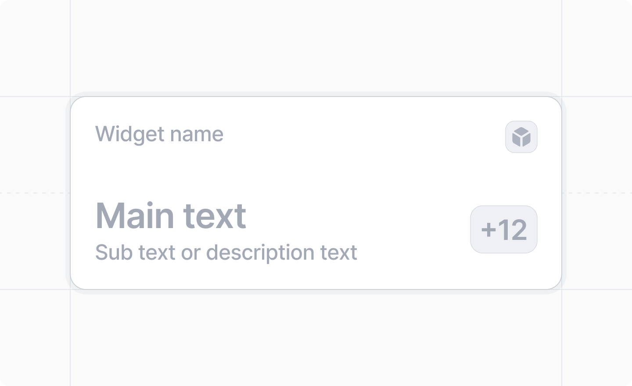632x386 pixels.
Task: Click the cube icon button
Action: coord(521,137)
